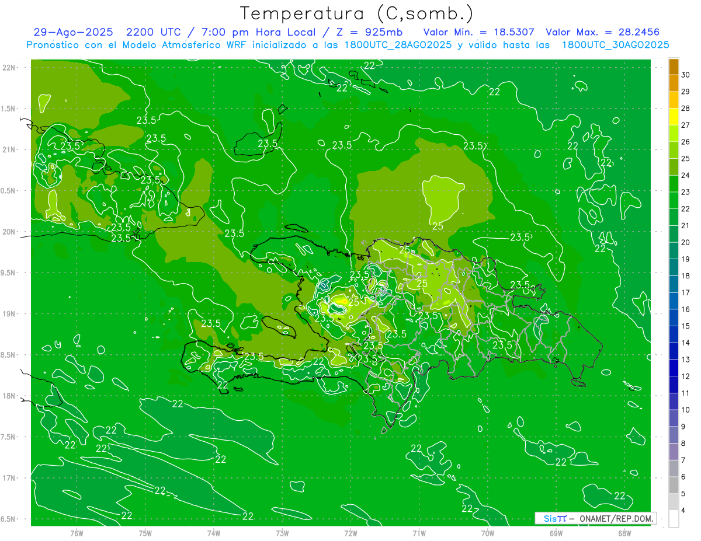Click the "17N" latitude label
The image size is (701, 541).
tap(9, 478)
